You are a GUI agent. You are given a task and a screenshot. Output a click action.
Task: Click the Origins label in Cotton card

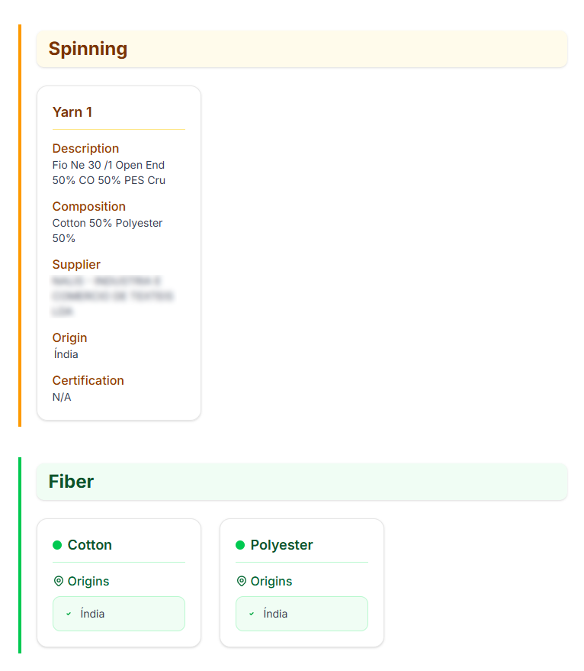pos(88,581)
